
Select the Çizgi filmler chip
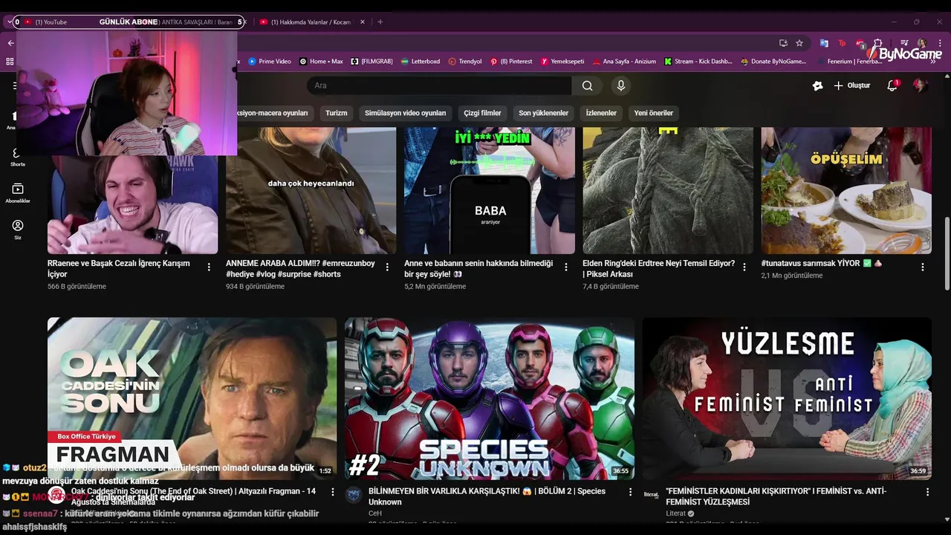pyautogui.click(x=482, y=113)
